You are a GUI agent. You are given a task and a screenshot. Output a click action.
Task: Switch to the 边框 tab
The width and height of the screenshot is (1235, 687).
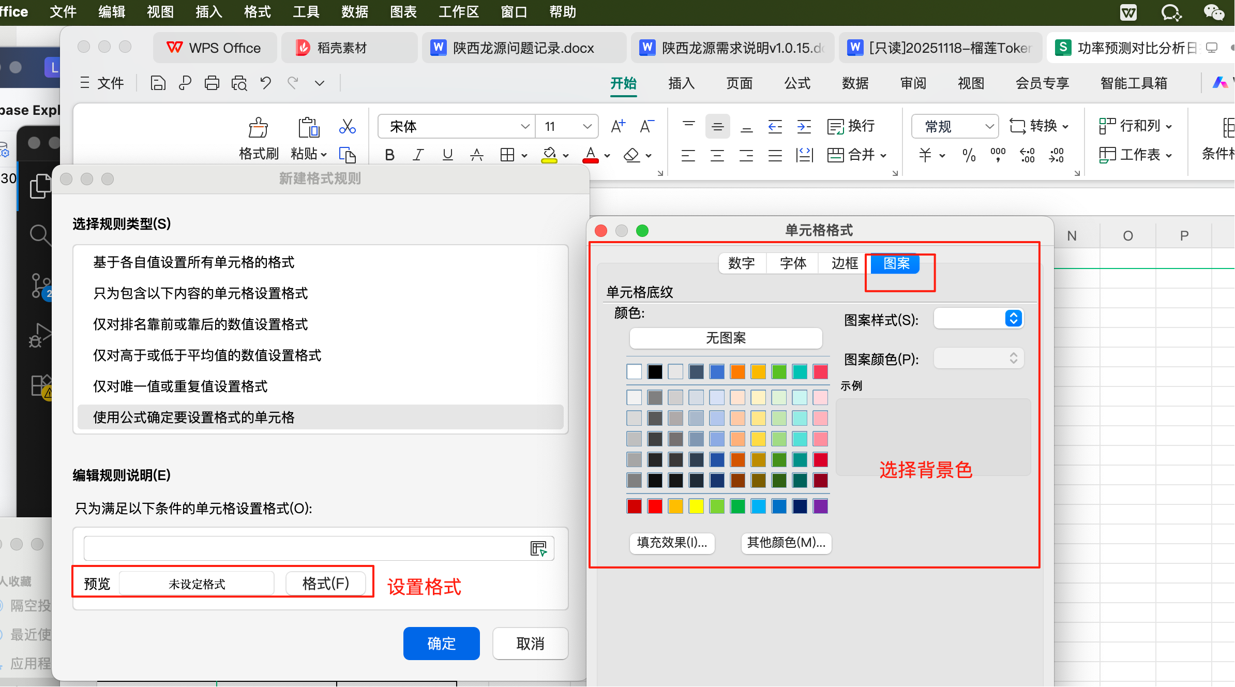(845, 263)
